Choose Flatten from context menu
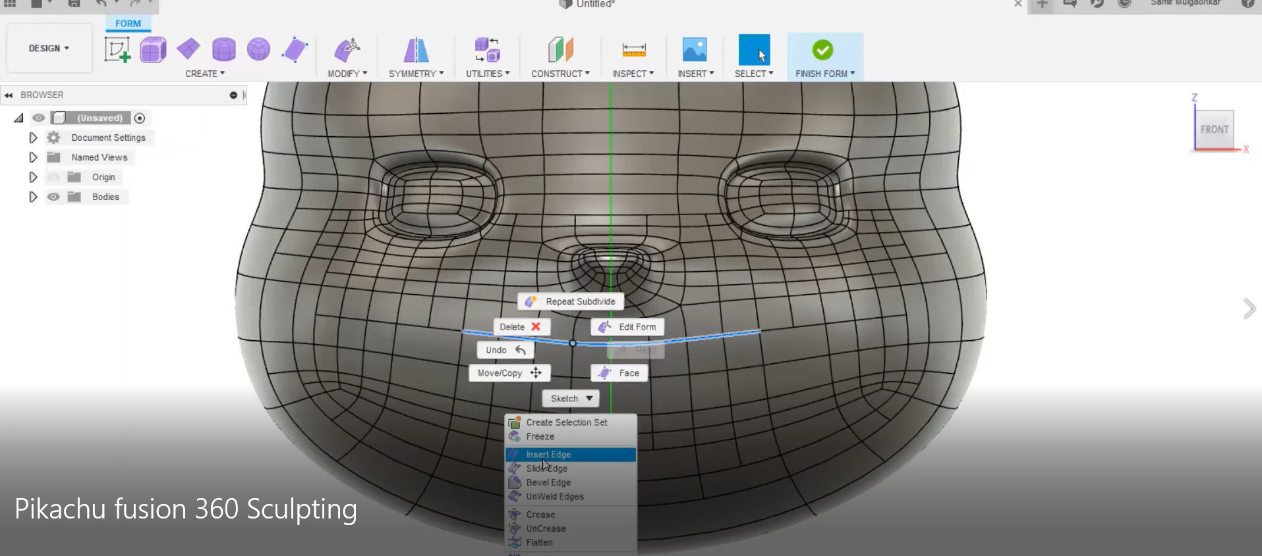The height and width of the screenshot is (556, 1262). [570, 542]
